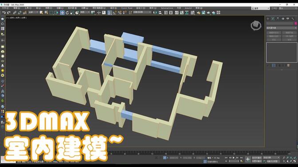Pick the Rectangular Selection Region tool
Viewport: 298px width, 167px height.
[x=51, y=13]
